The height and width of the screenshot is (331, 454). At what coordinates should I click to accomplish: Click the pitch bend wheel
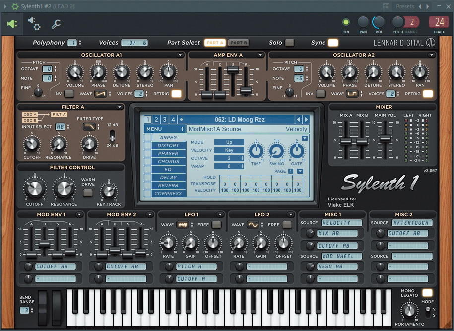43,308
